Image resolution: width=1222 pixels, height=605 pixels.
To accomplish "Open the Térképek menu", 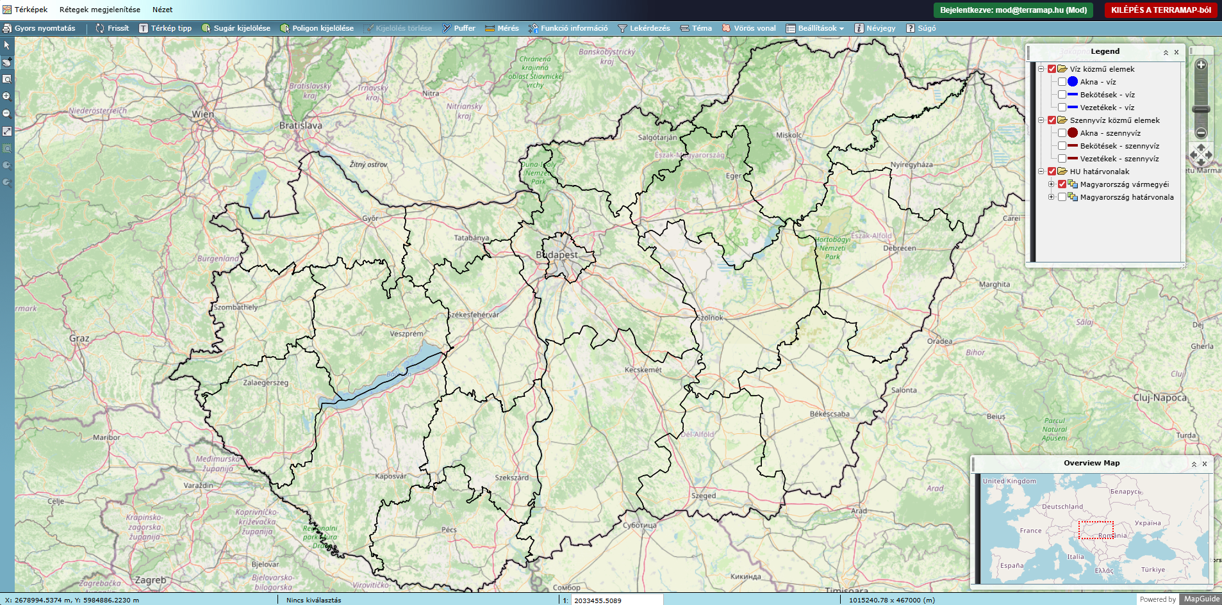I will tap(26, 10).
